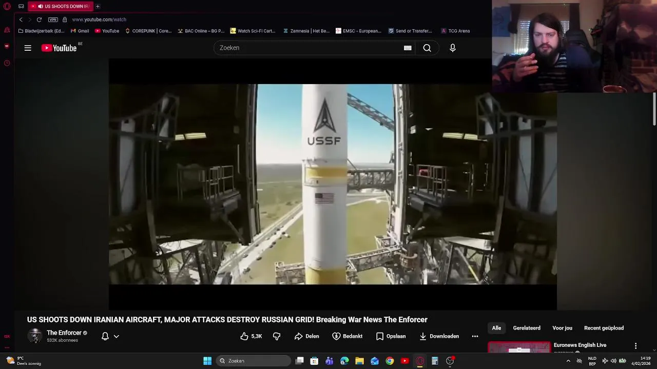Open the COREPUNK bookmark
Viewport: 657px width, 369px height.
click(x=148, y=31)
